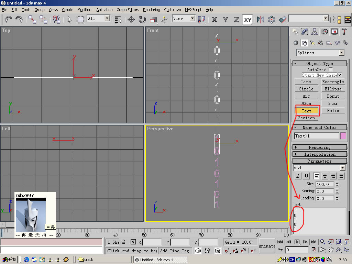Collapse the Object Type rollout
This screenshot has height=264, width=352.
(x=319, y=63)
